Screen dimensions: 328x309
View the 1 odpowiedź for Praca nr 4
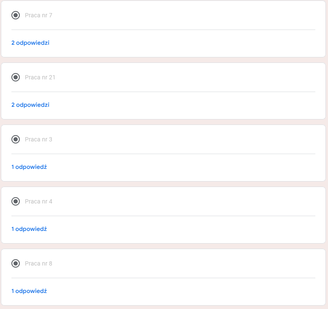29,229
